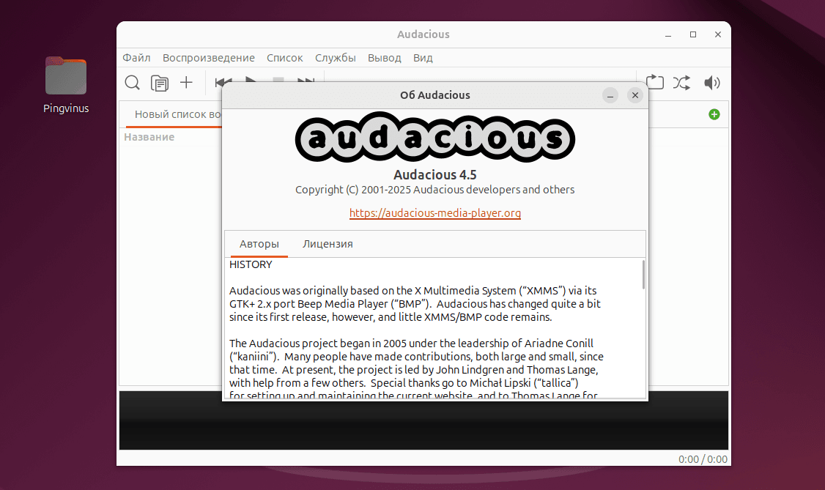
Task: Open the audacious-media-player.org link
Action: click(434, 213)
